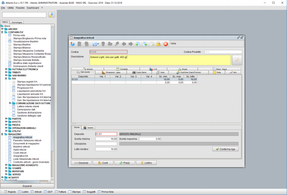287x195 pixels.
Task: Click the maximize icon of Anagrafica Articoli
Action: (242, 37)
